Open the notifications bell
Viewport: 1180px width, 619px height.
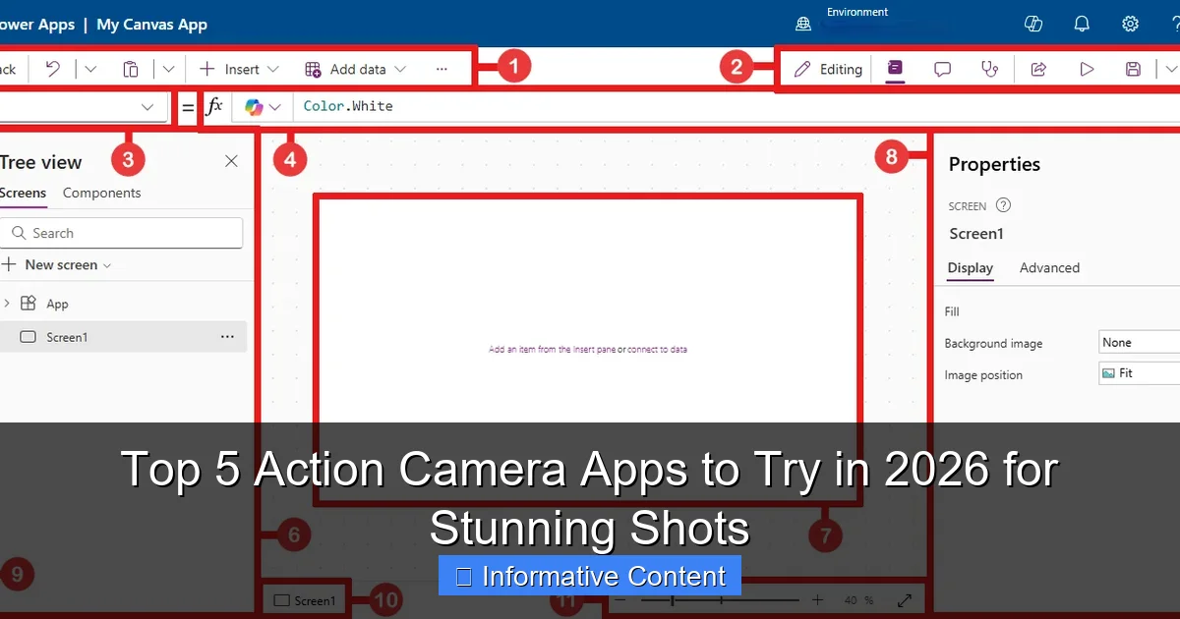[1082, 24]
